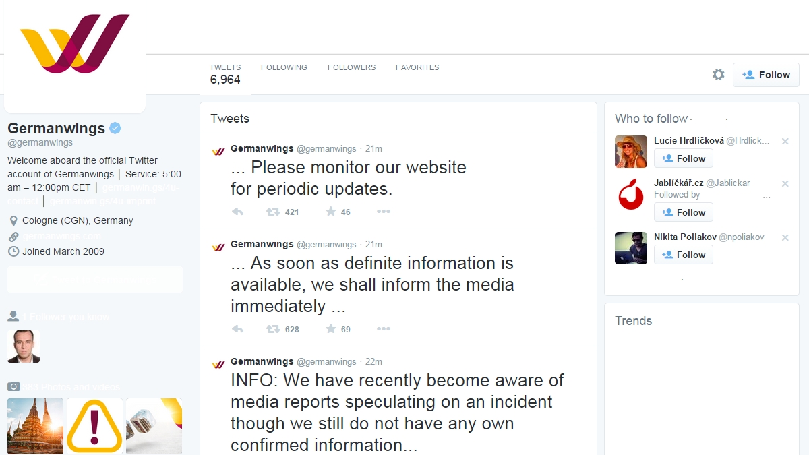Open more options on the 'Please monitor' tweet
Viewport: 809px width, 455px height.
pyautogui.click(x=384, y=212)
